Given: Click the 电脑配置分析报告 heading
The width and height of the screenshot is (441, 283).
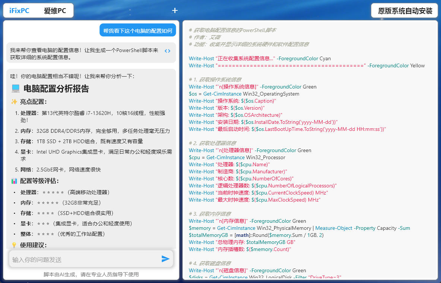Looking at the screenshot, I should tap(56, 89).
